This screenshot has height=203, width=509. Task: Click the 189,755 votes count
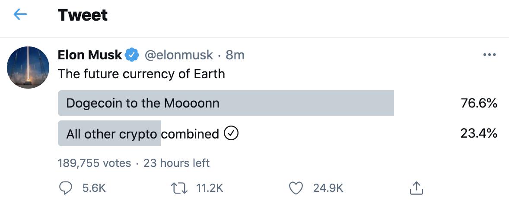94,163
